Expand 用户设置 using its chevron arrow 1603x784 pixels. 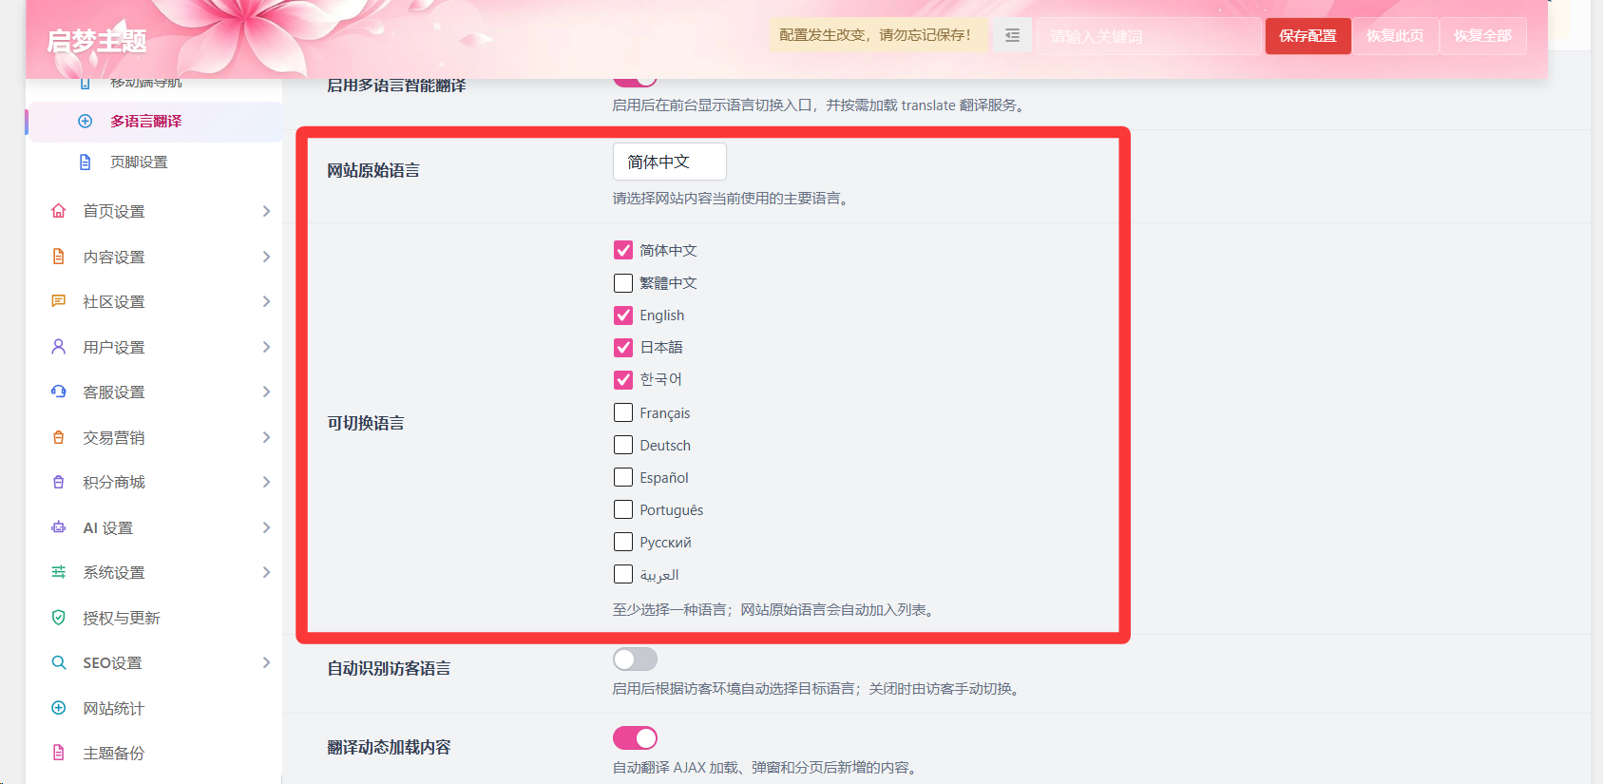click(266, 347)
